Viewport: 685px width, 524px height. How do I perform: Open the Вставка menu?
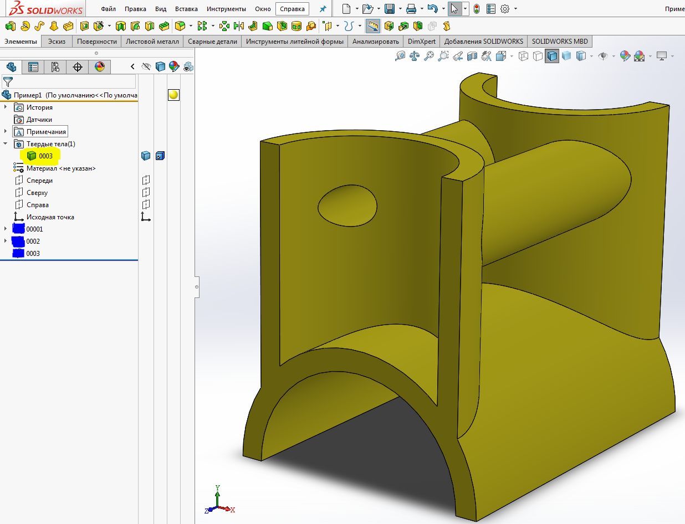tap(186, 9)
